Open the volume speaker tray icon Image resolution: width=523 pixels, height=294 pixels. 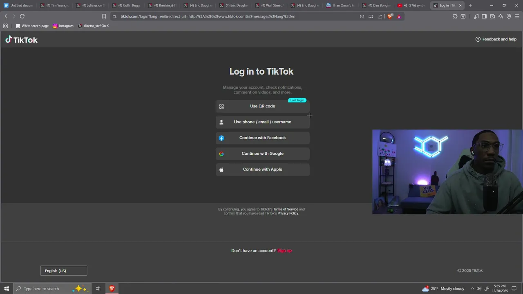479,289
